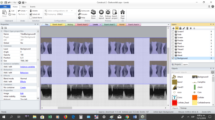Collapse Object type properties section
The image size is (215, 120).
[x=2, y=31]
